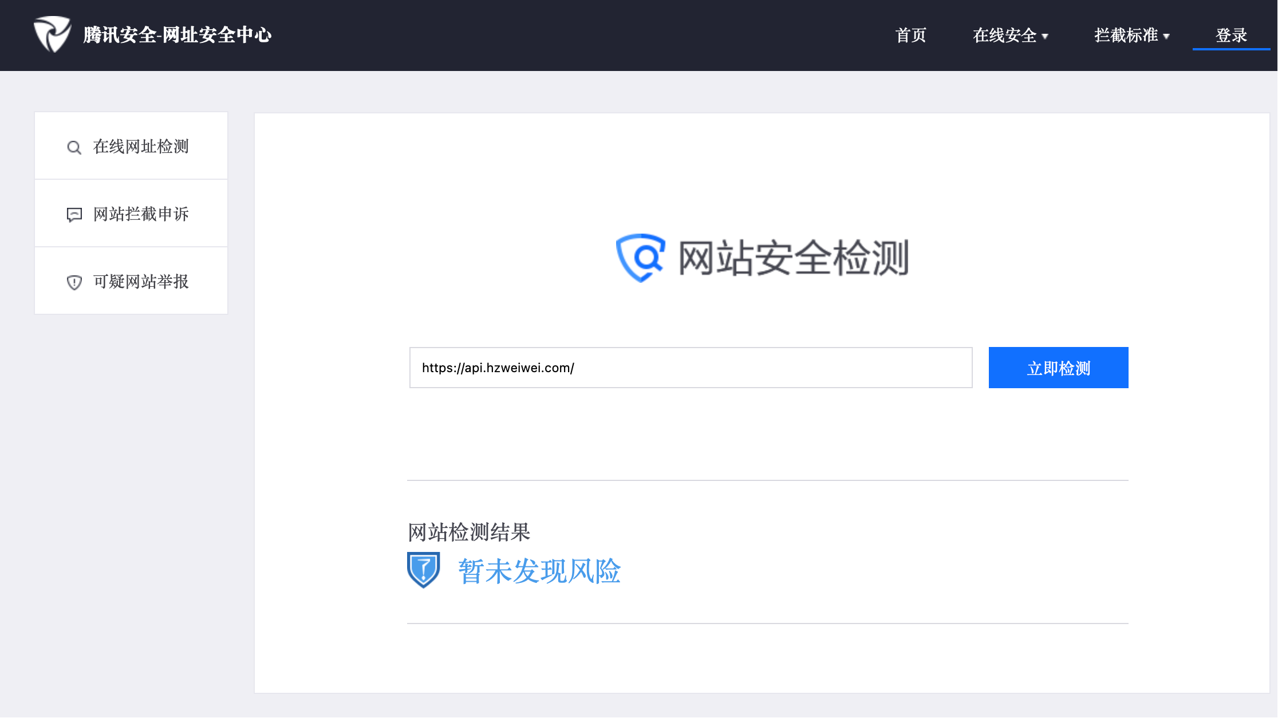Click the chat bubble icon beside 网站拦截申诉
This screenshot has height=718, width=1278.
tap(74, 215)
